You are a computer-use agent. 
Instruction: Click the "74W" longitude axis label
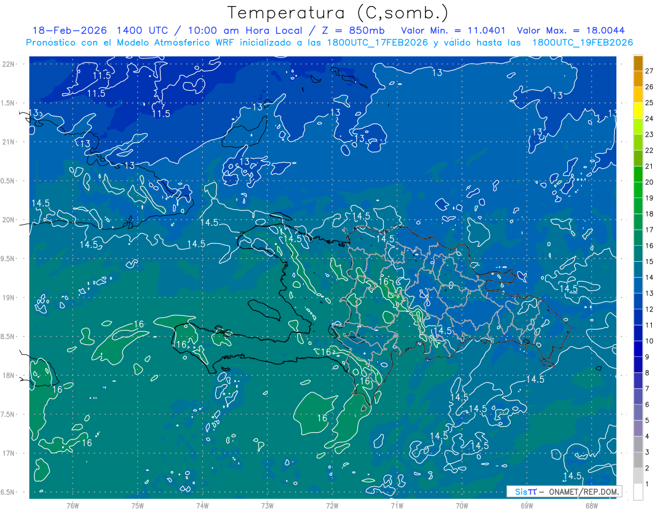(x=203, y=505)
